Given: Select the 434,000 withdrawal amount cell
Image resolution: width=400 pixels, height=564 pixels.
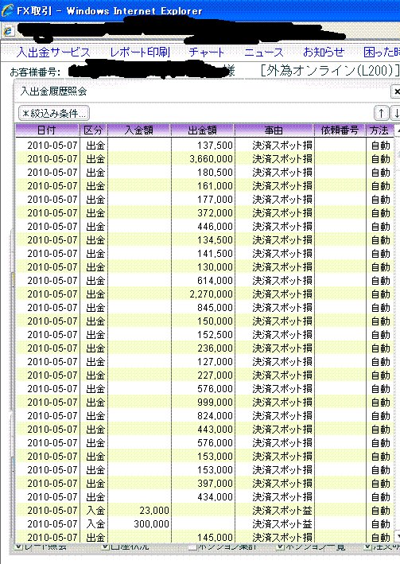Looking at the screenshot, I should (203, 497).
